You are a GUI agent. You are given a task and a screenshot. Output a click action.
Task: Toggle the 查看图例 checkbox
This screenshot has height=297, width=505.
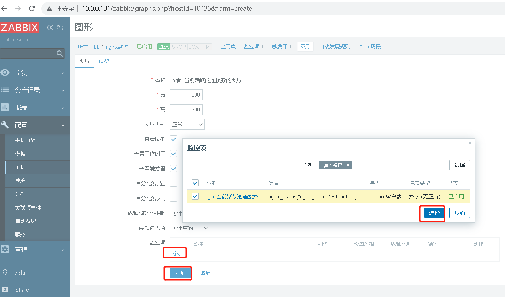click(173, 139)
